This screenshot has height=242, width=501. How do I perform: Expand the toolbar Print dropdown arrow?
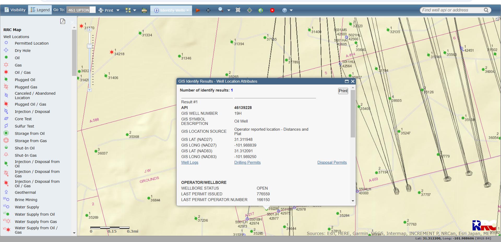point(118,10)
